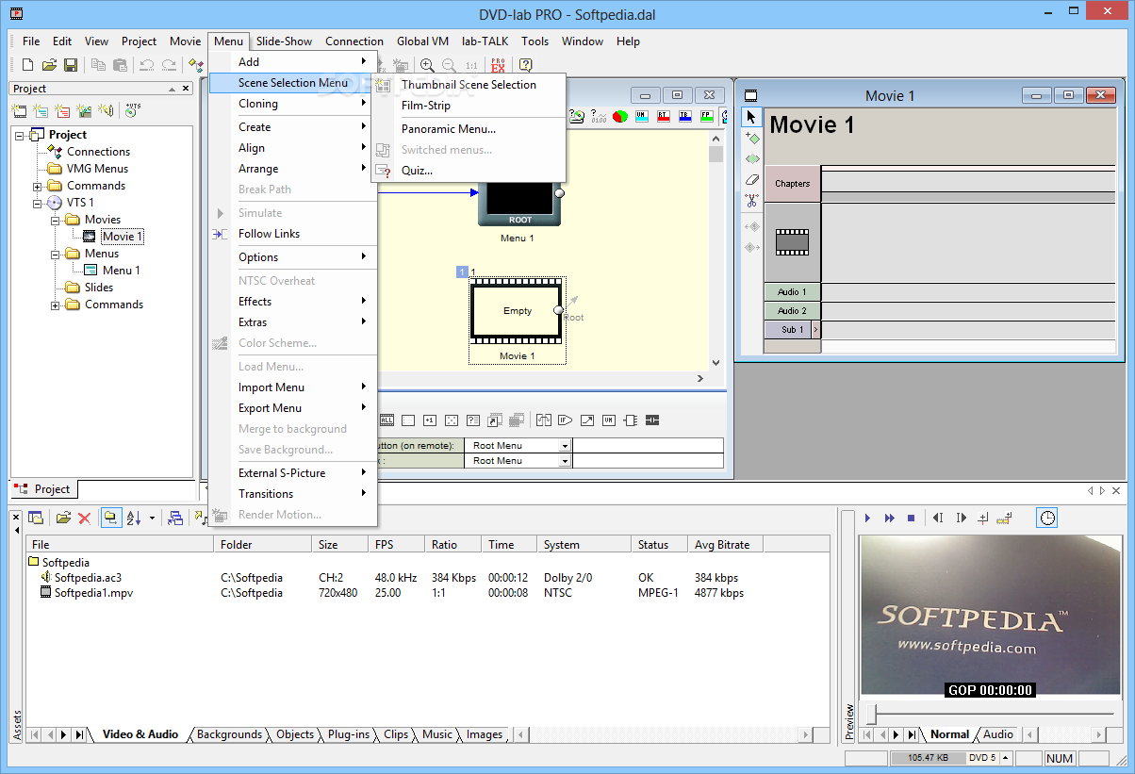The height and width of the screenshot is (774, 1135).
Task: Choose Thumbnail Scene Selection submenu item
Action: pos(469,85)
